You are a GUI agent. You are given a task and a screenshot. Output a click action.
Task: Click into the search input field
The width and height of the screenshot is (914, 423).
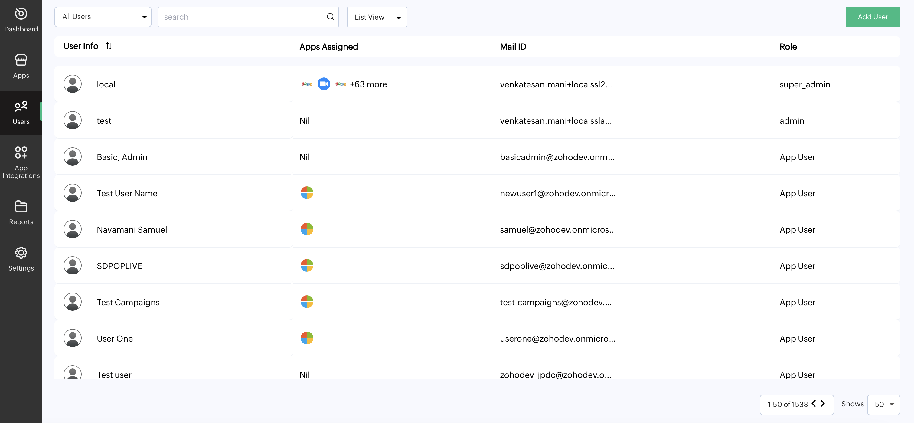[241, 17]
